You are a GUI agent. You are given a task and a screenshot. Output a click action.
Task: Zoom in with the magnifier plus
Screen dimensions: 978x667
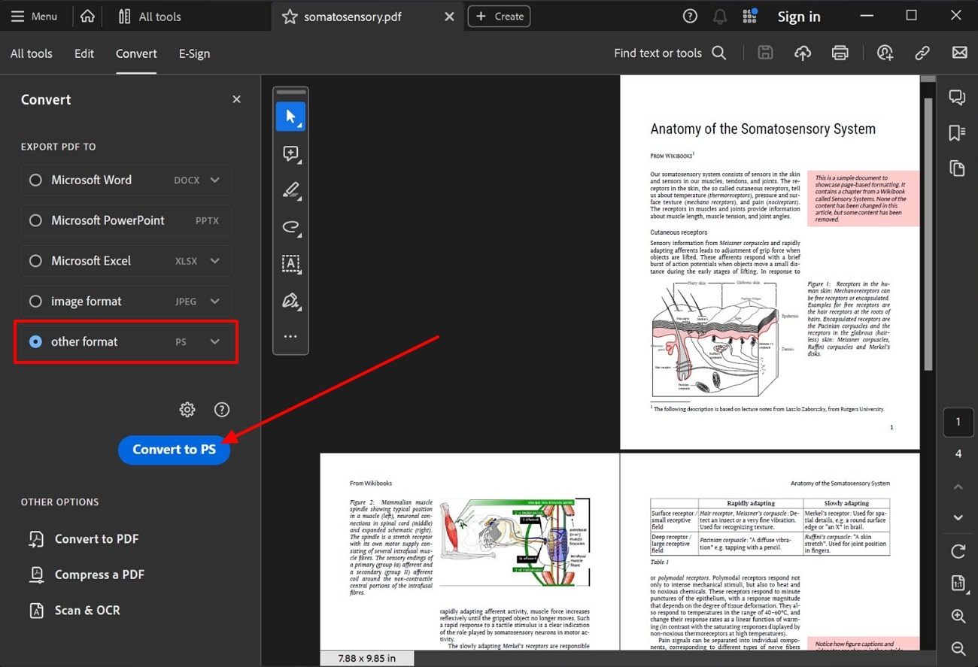[958, 616]
